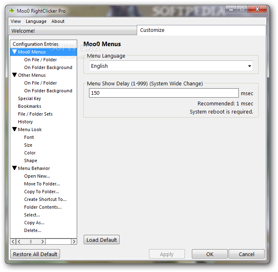278x272 pixels.
Task: Open the File / Folder Sets entry
Action: coord(35,114)
